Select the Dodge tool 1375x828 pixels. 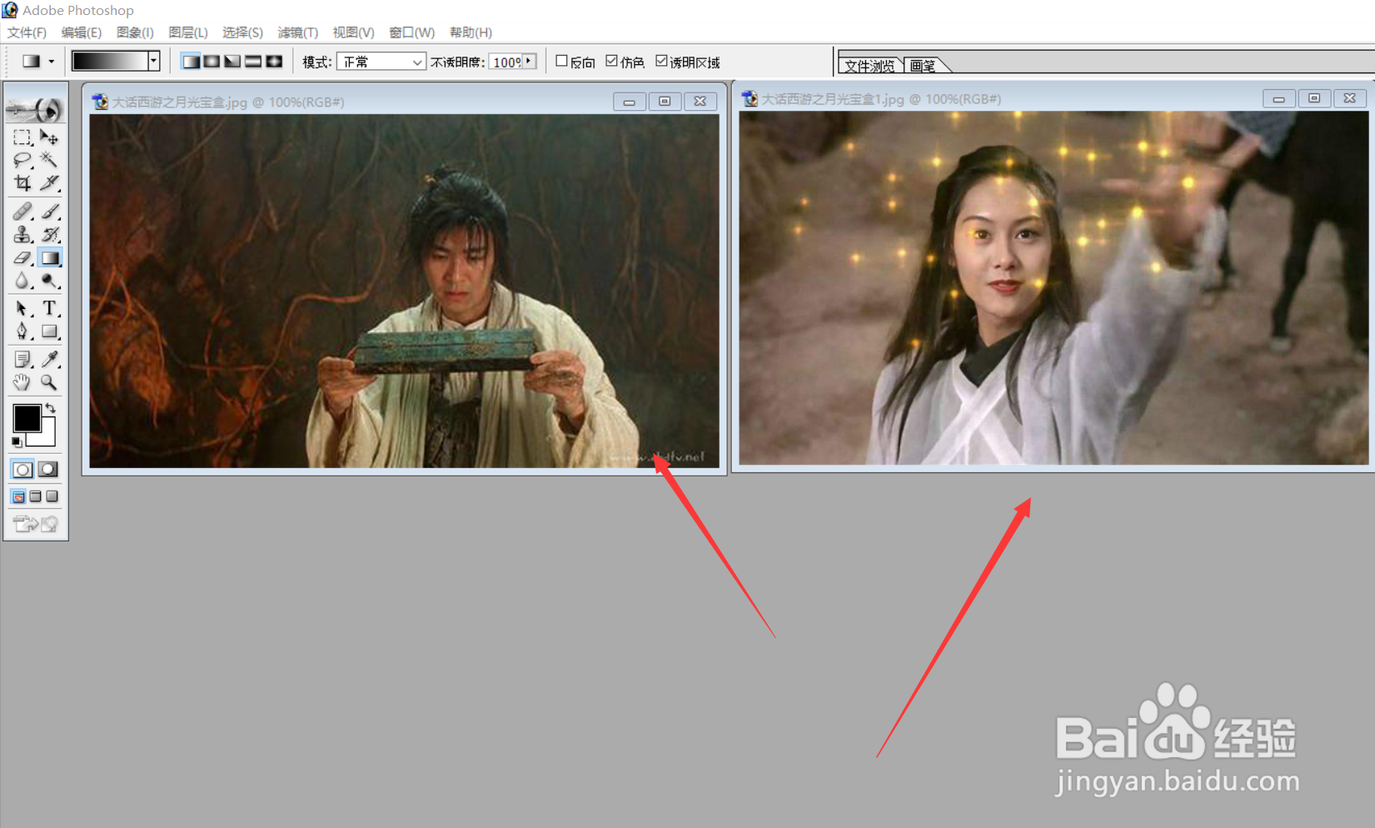[49, 282]
